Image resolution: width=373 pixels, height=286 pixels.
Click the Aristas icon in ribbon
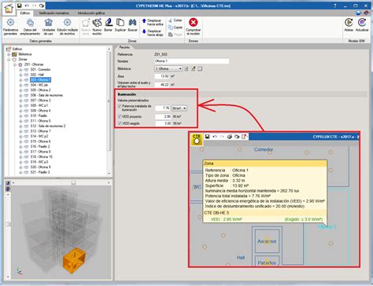click(349, 25)
